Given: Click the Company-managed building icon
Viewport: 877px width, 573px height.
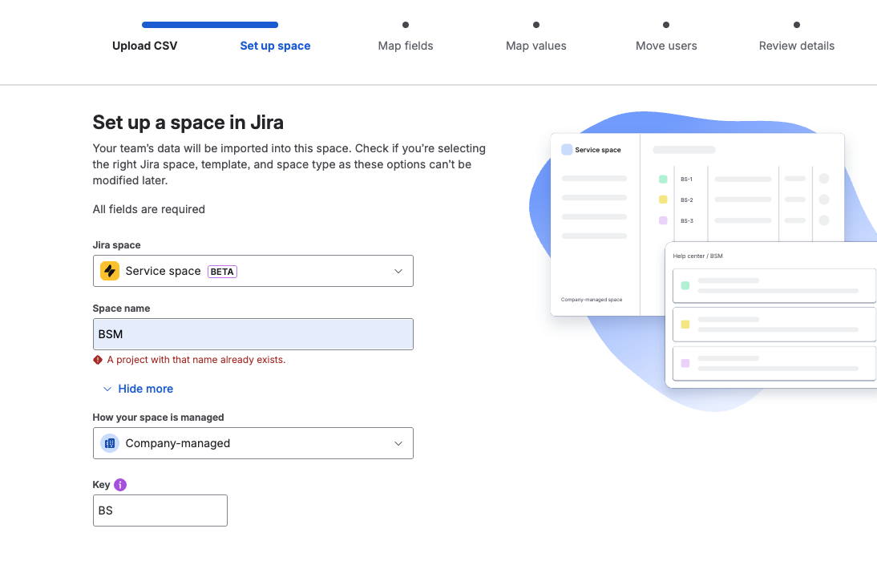Looking at the screenshot, I should coord(110,443).
